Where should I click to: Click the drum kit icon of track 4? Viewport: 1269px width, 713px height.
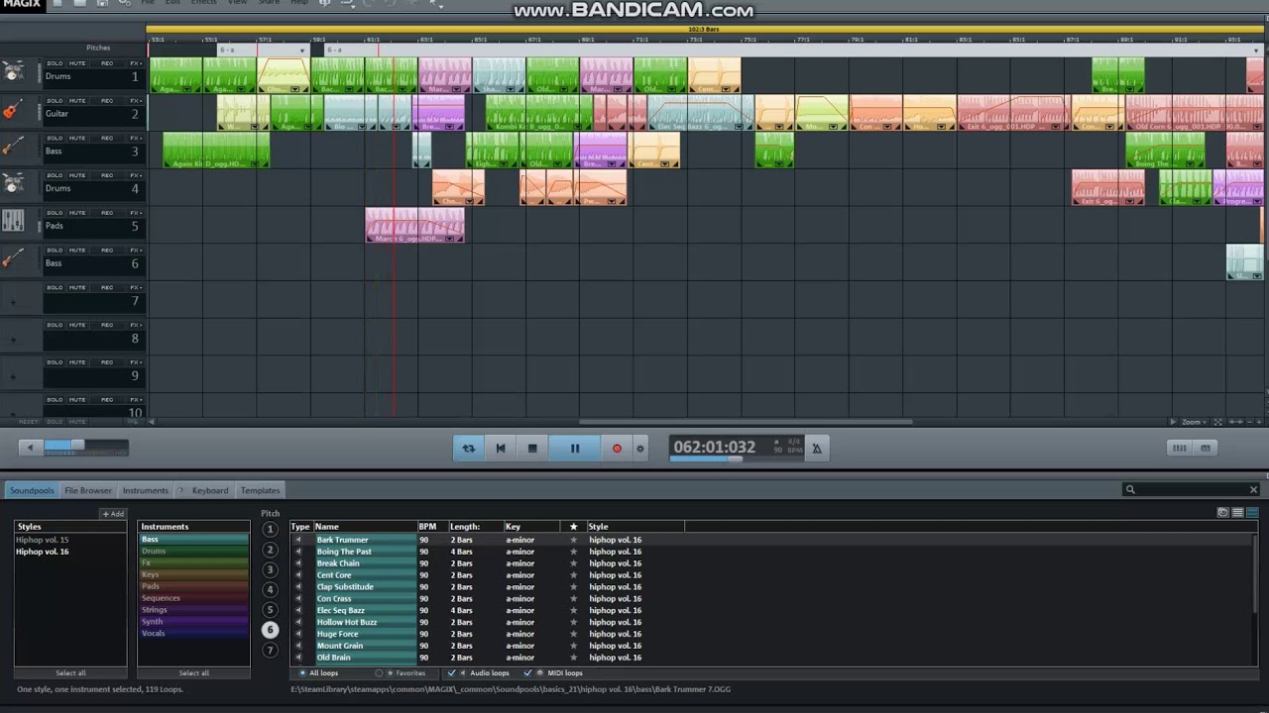[x=13, y=184]
